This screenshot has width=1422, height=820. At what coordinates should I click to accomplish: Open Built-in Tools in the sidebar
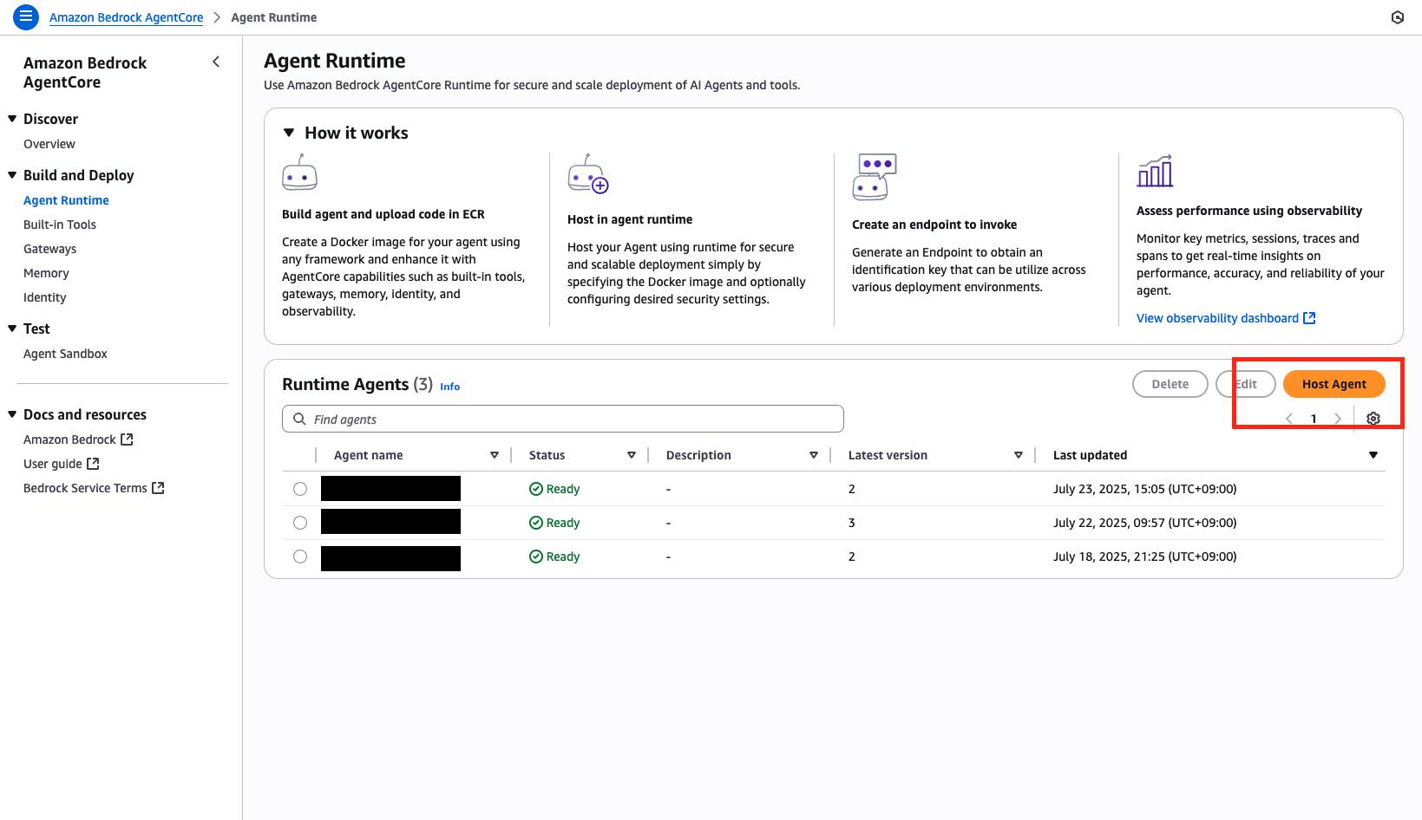(x=60, y=225)
